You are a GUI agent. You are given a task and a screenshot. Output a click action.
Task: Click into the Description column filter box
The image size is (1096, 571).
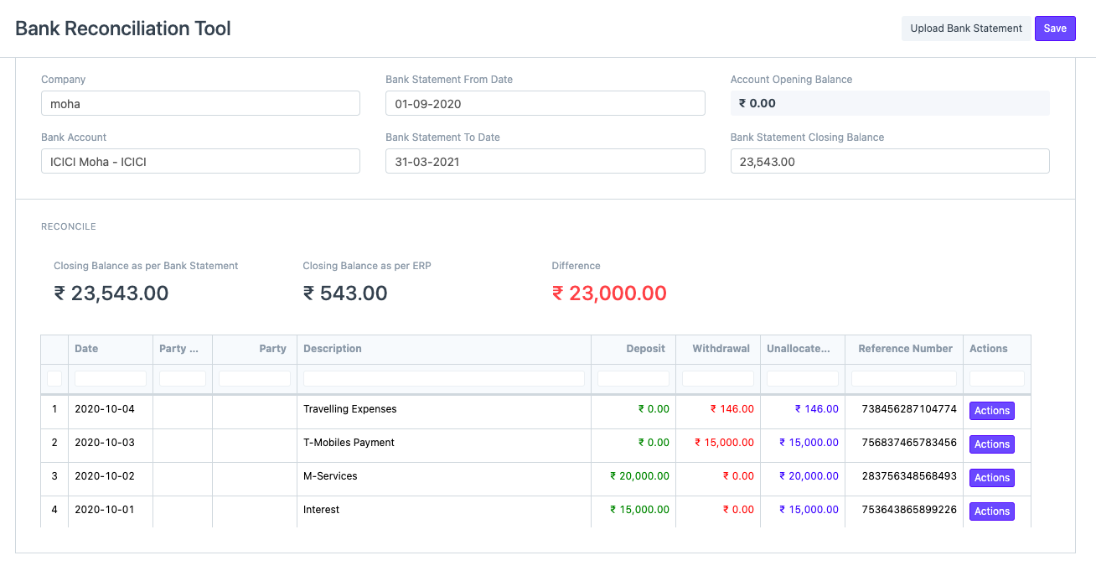tap(442, 378)
